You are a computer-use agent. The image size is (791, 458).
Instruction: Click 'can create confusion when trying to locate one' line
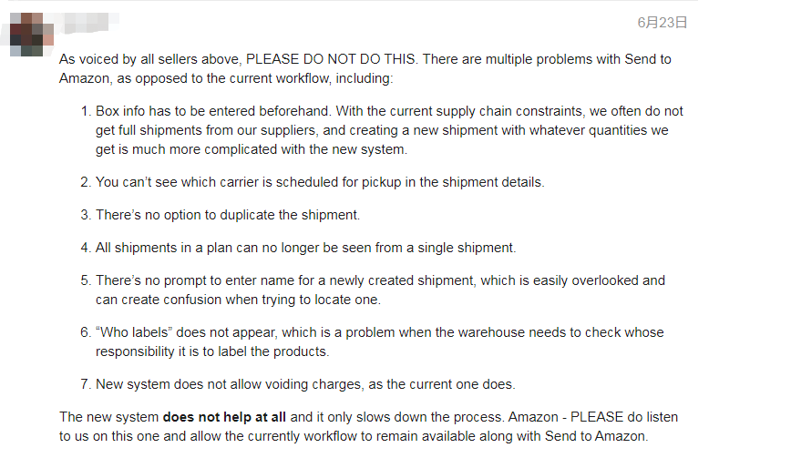238,300
